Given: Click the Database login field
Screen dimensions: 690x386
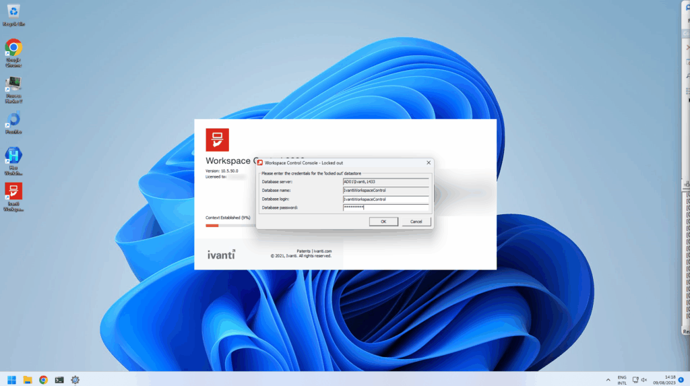Looking at the screenshot, I should (x=385, y=199).
